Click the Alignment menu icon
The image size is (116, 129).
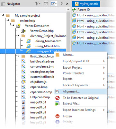point(58,91)
